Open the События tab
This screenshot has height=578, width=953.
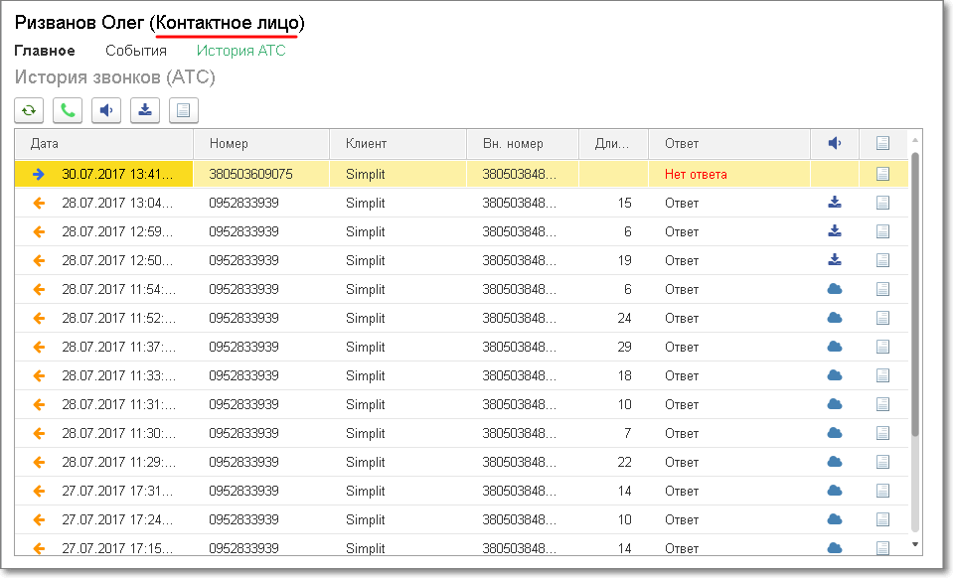[136, 51]
